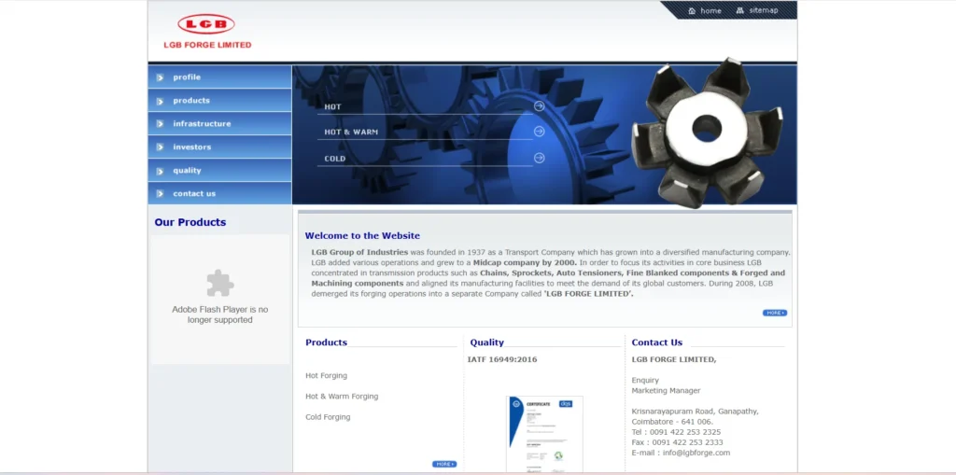Click the MORE button under Products
Screen dimensions: 956x475
click(444, 464)
